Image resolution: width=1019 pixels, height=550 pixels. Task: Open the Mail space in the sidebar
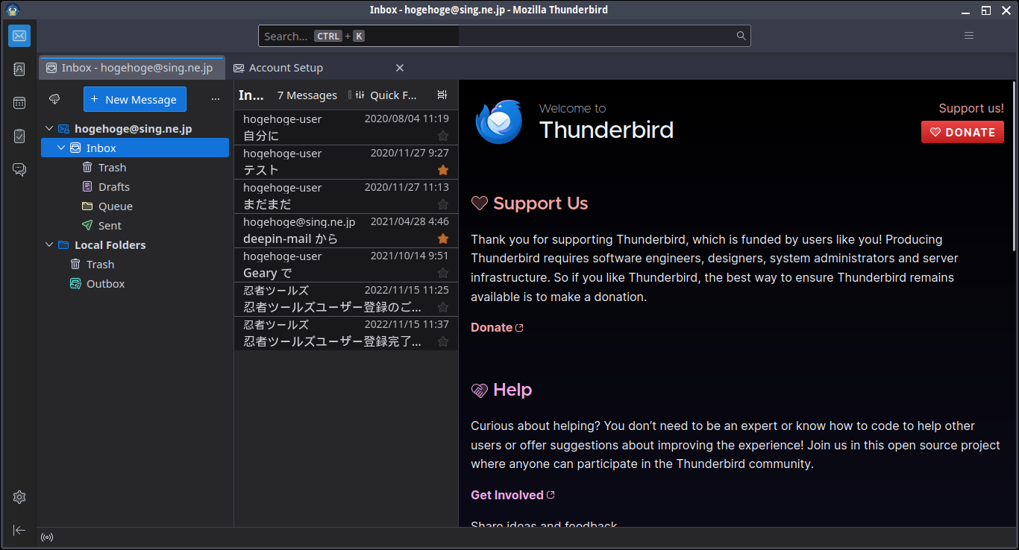pyautogui.click(x=19, y=36)
